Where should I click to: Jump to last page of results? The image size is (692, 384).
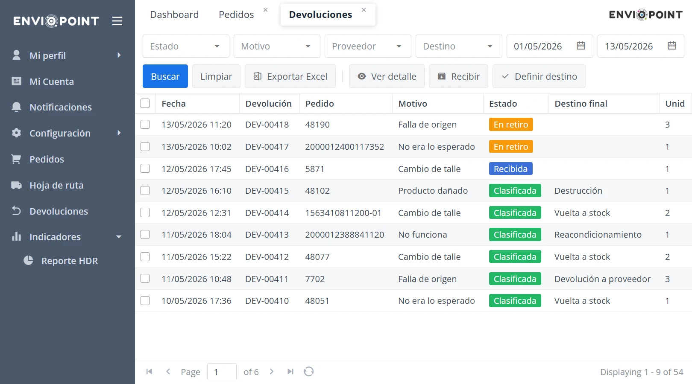pos(290,372)
